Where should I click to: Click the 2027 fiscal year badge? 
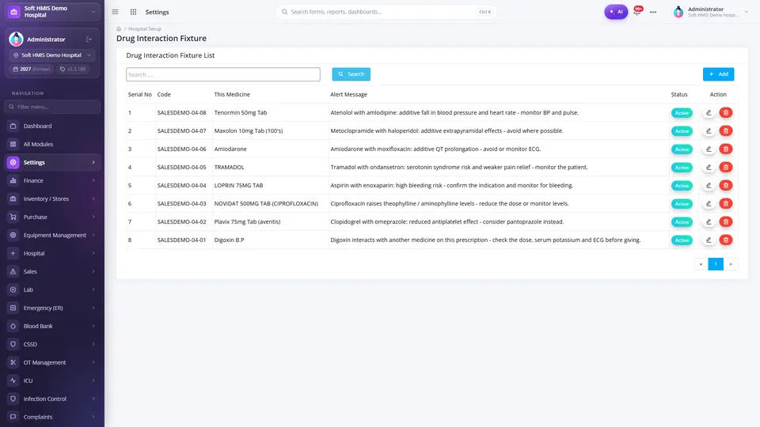click(x=32, y=70)
